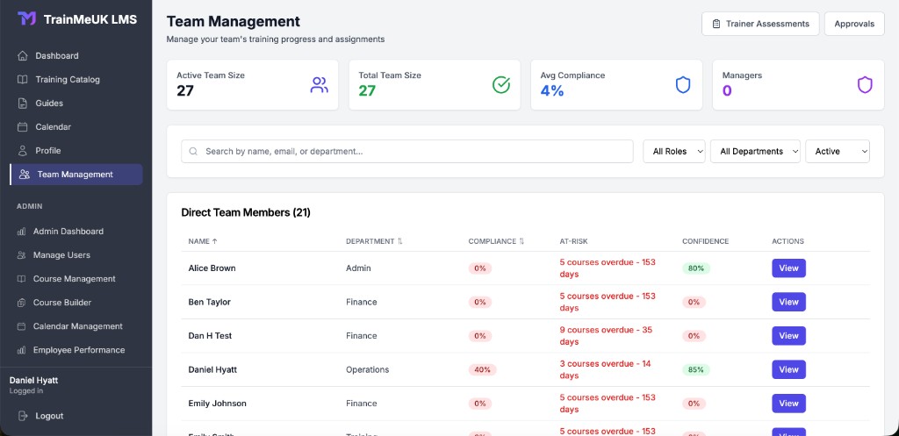The width and height of the screenshot is (899, 436).
Task: Click the Guides document icon
Action: point(22,104)
